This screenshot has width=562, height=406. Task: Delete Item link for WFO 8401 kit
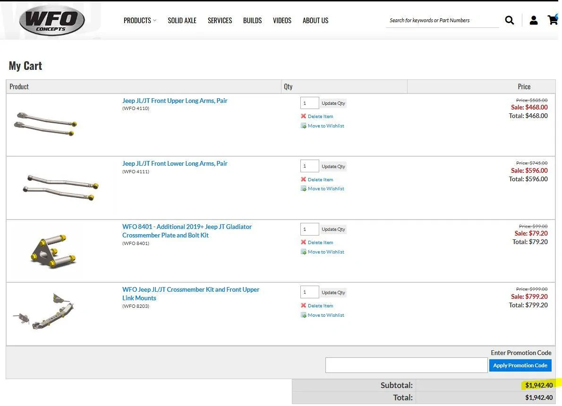pyautogui.click(x=320, y=243)
